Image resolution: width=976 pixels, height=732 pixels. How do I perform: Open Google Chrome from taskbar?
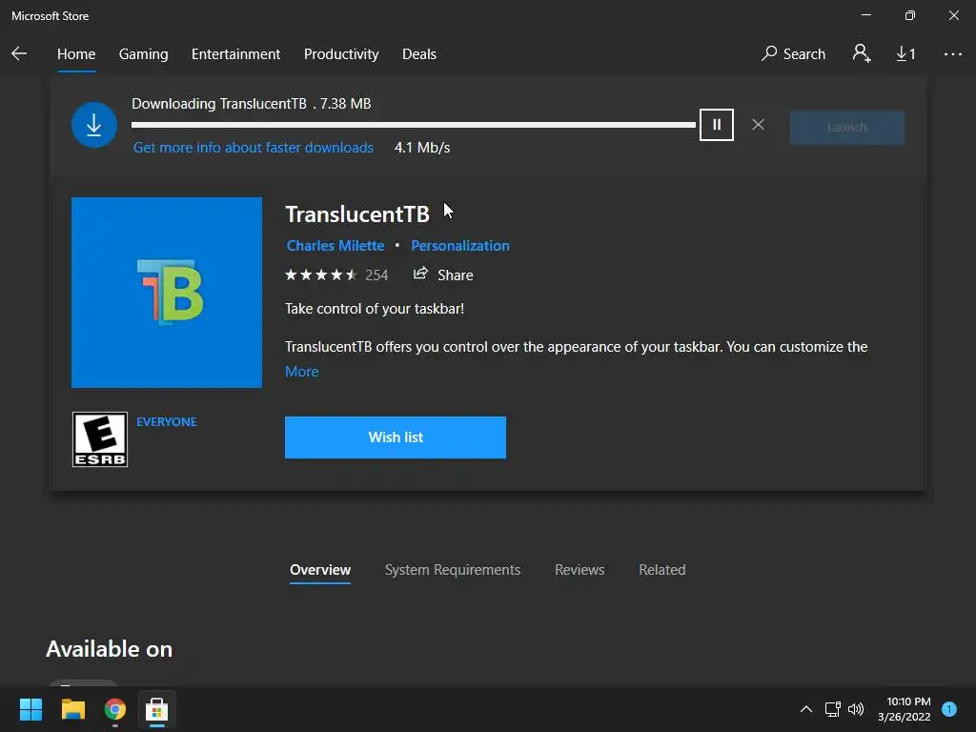pyautogui.click(x=114, y=709)
